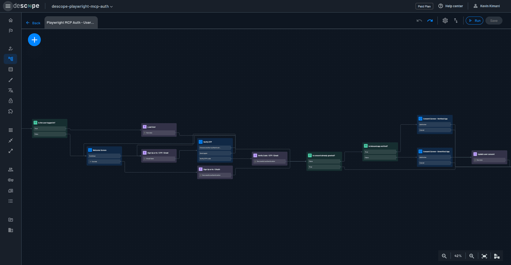Image resolution: width=511 pixels, height=265 pixels.
Task: Click the Localization translation icon
Action: pyautogui.click(x=11, y=91)
